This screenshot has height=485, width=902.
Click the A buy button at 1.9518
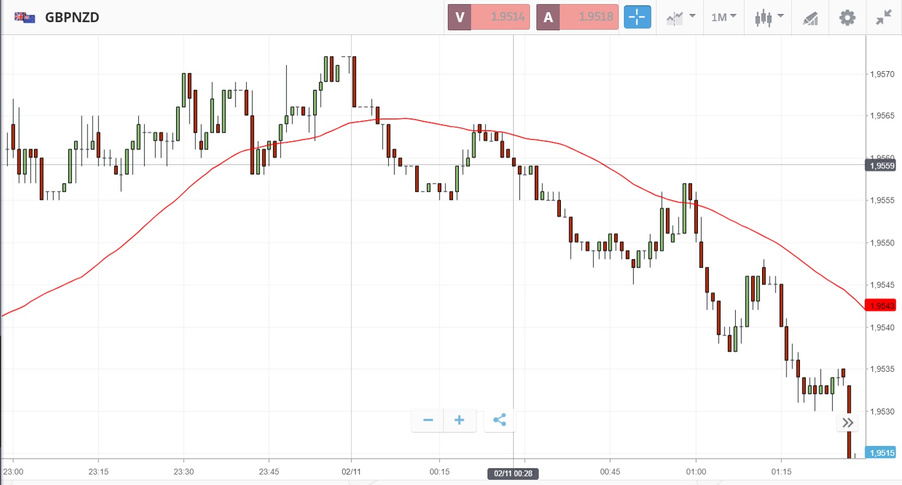[x=577, y=17]
